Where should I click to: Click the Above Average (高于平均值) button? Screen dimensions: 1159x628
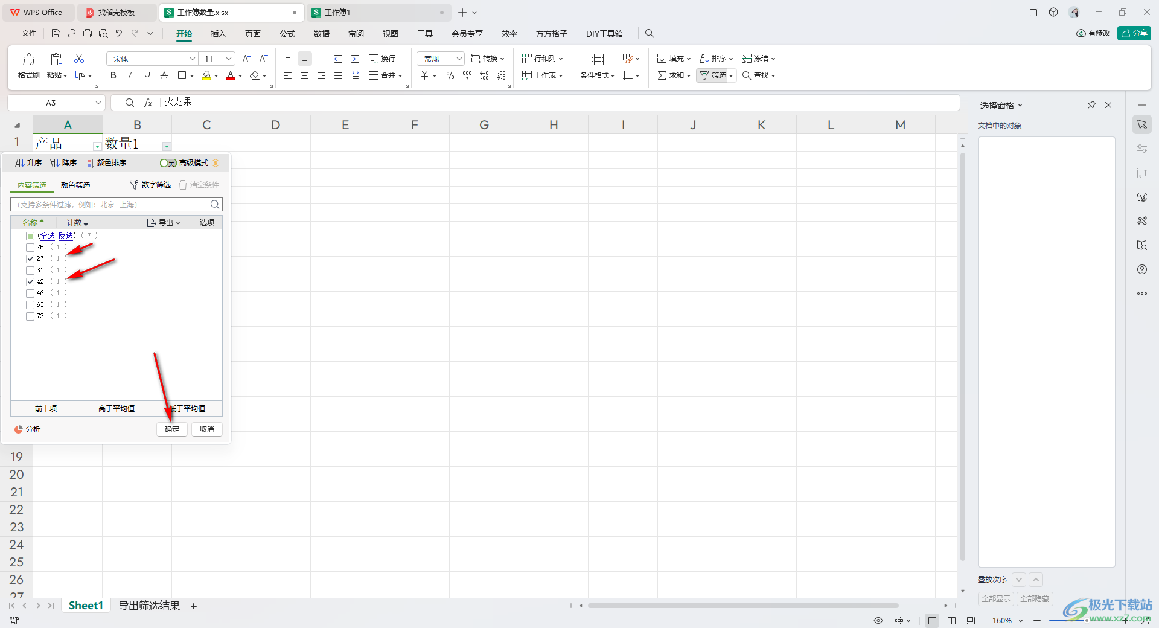[x=117, y=409]
